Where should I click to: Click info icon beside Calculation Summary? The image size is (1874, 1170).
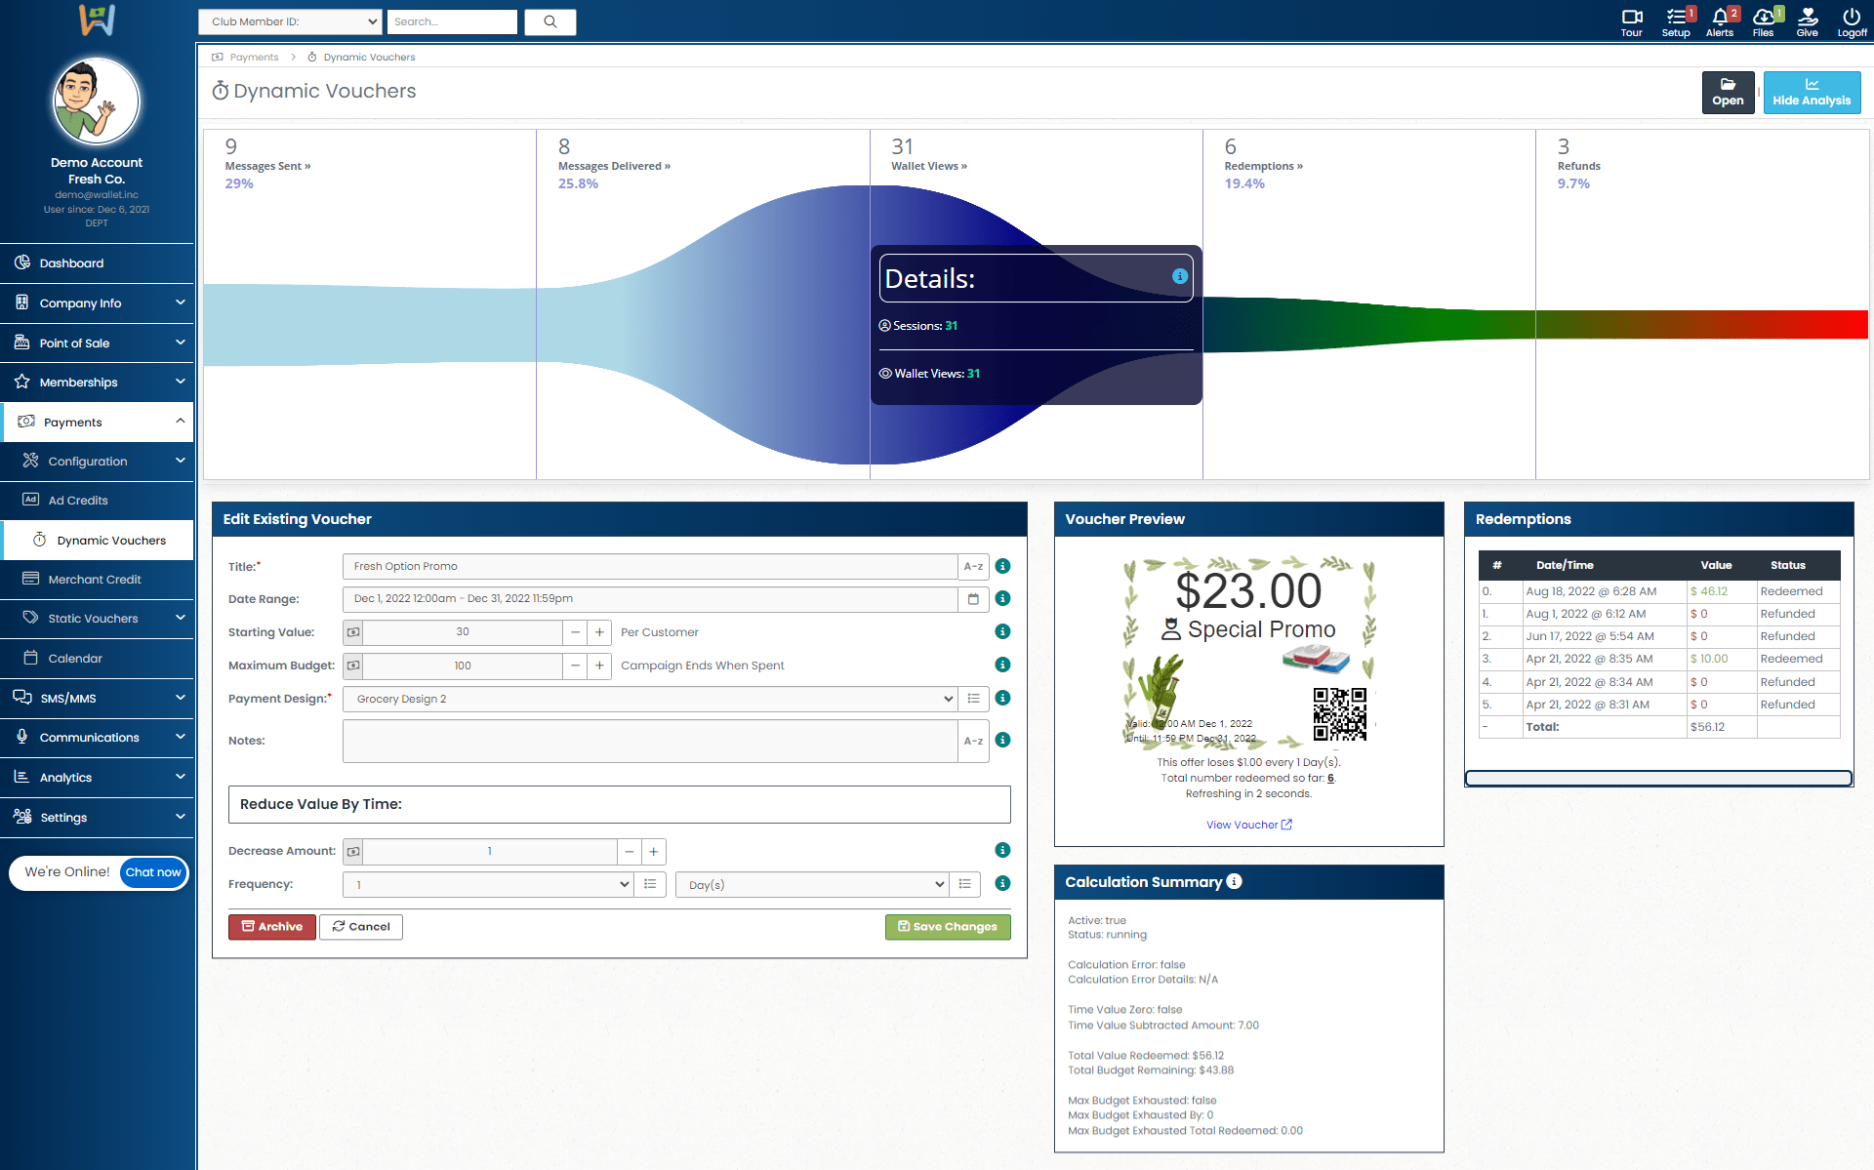[1235, 881]
